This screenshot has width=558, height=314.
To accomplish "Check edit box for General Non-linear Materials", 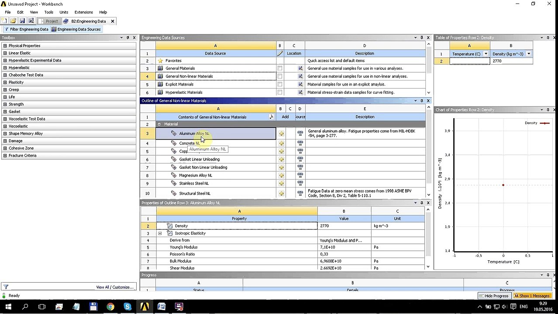I will point(280,76).
